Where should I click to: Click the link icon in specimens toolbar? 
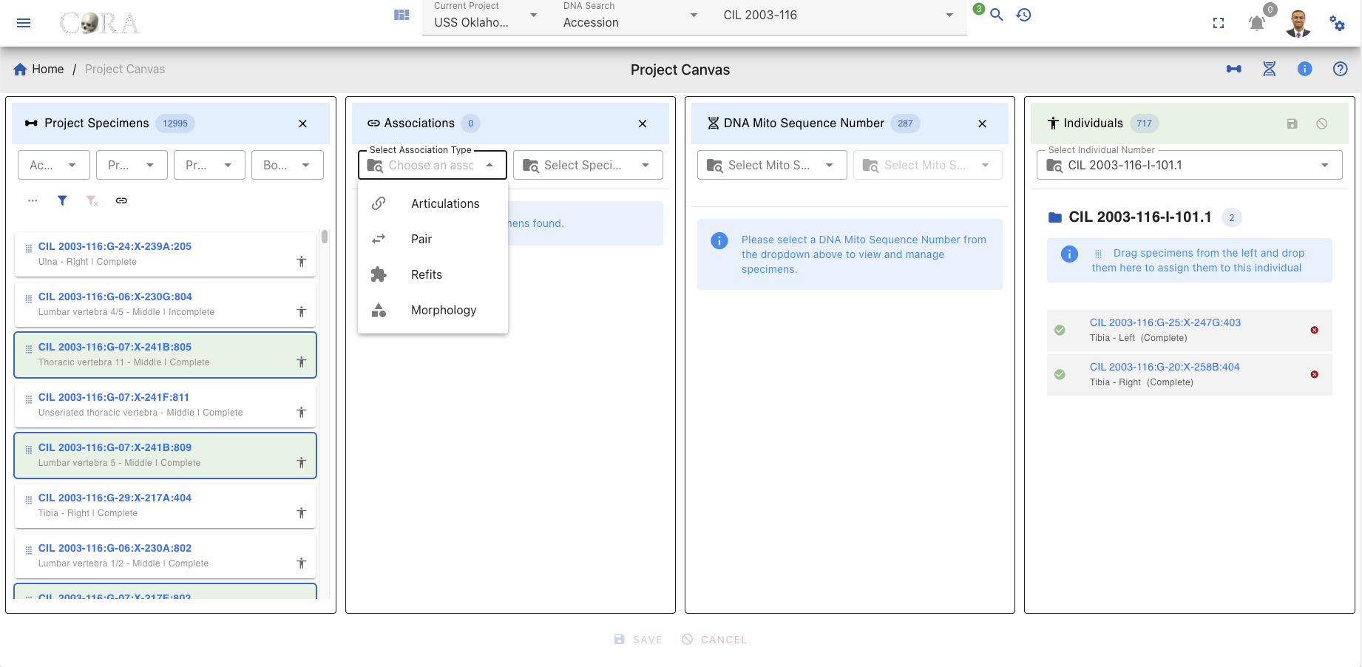(121, 200)
